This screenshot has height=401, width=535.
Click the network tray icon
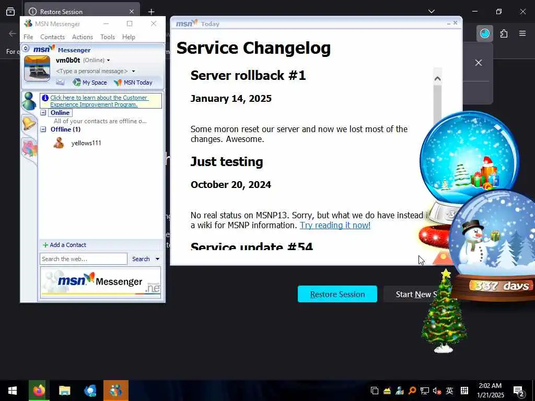tap(424, 391)
